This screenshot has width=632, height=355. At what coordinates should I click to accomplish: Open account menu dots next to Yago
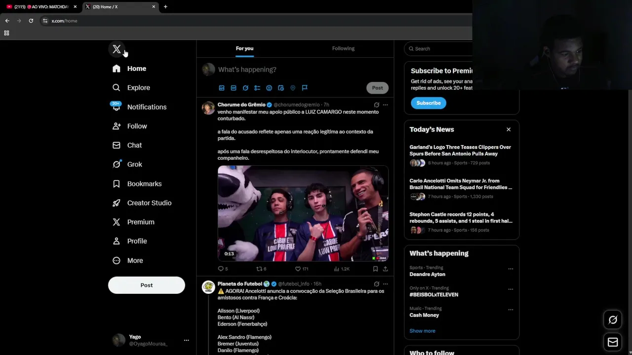(186, 340)
